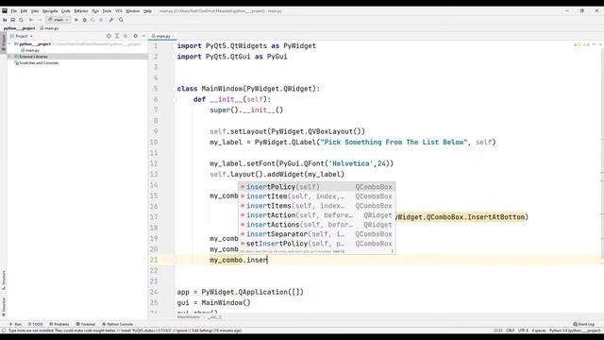Open the Tools menu
Screen dimensions: 604x340
107,11
